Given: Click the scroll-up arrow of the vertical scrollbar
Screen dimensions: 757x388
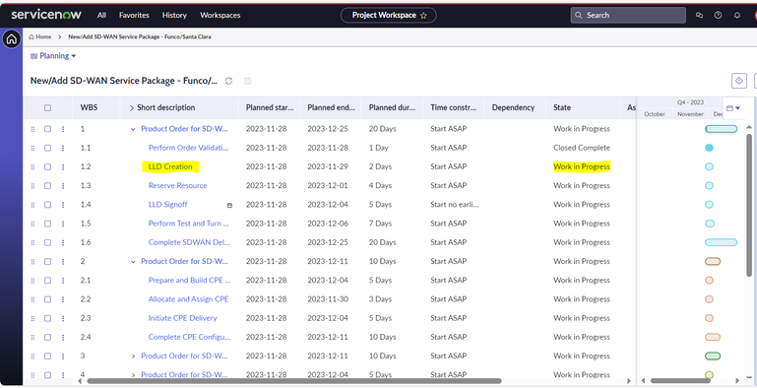Looking at the screenshot, I should 749,126.
